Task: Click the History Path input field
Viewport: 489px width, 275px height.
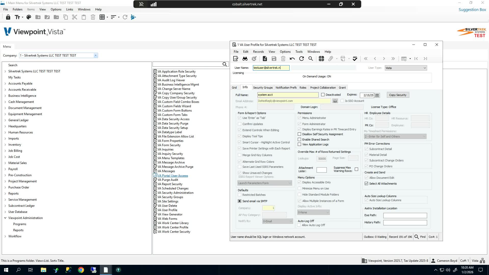Action: (405, 223)
